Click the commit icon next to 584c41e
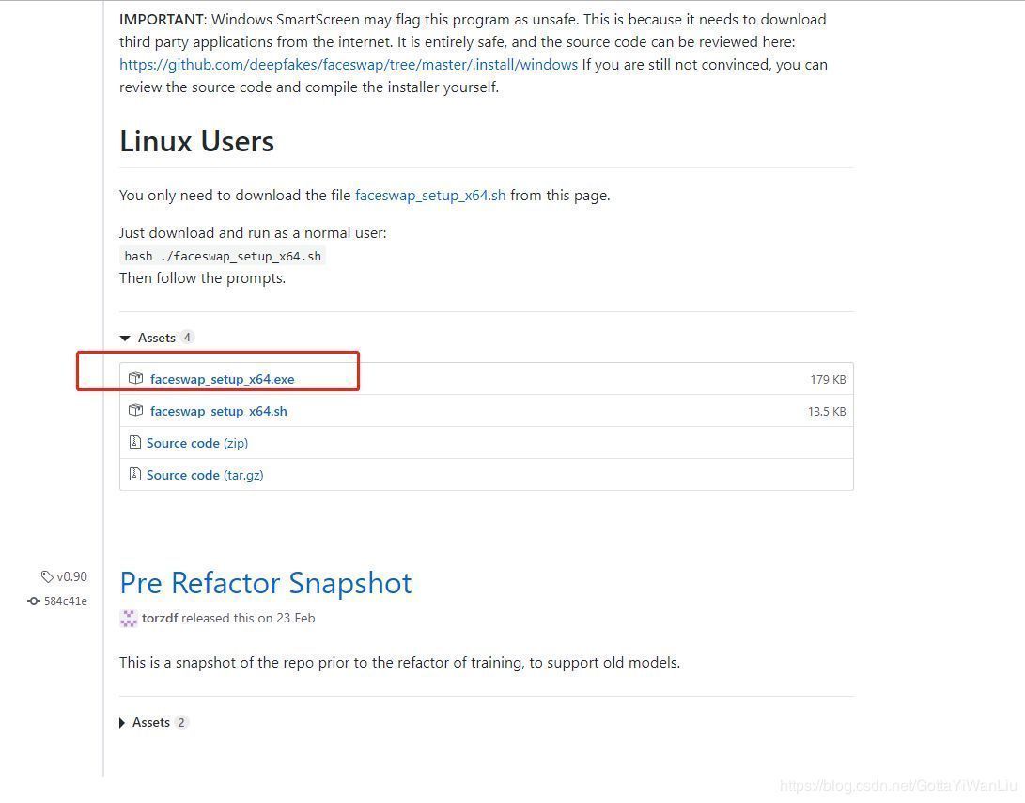 pos(34,601)
